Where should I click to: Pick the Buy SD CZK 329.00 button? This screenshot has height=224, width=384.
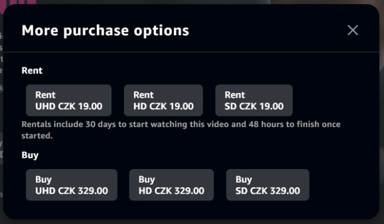[x=268, y=185]
